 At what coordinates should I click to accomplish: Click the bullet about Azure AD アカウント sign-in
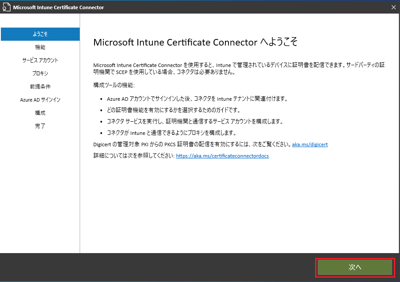[x=197, y=99]
